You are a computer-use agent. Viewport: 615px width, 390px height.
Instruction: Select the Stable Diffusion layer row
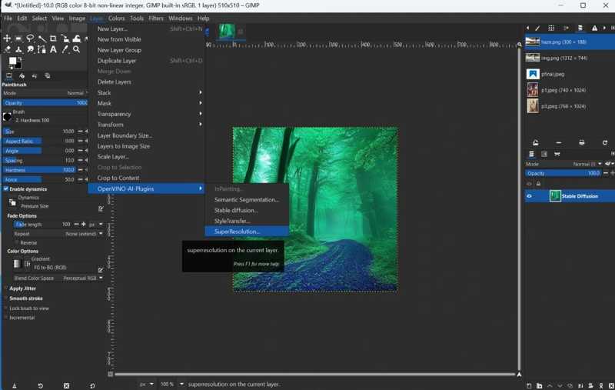[x=570, y=196]
